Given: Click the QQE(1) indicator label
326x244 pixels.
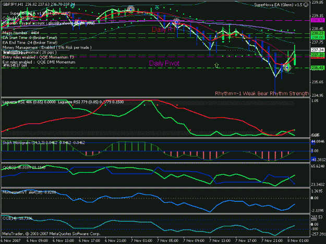Looking at the screenshot, I should tap(24, 168).
